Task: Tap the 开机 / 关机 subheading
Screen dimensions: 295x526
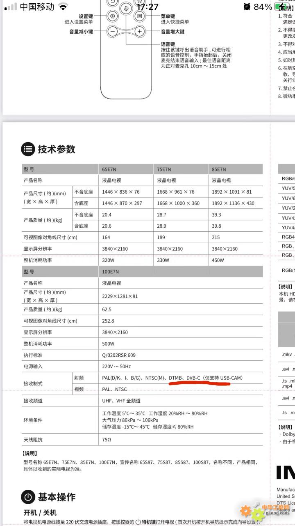Action: pos(40,513)
